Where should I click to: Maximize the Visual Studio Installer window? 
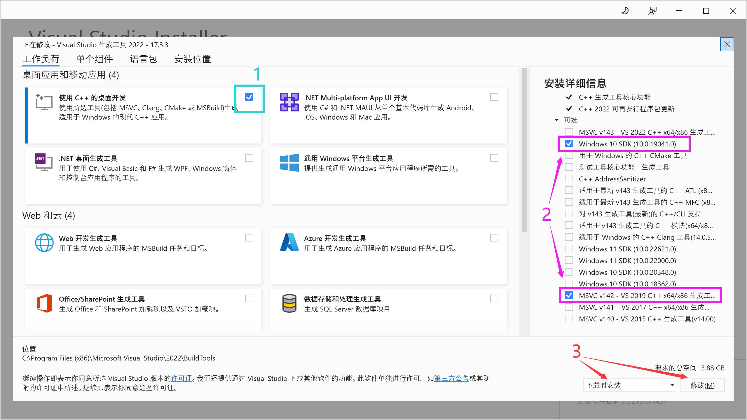[x=706, y=11]
